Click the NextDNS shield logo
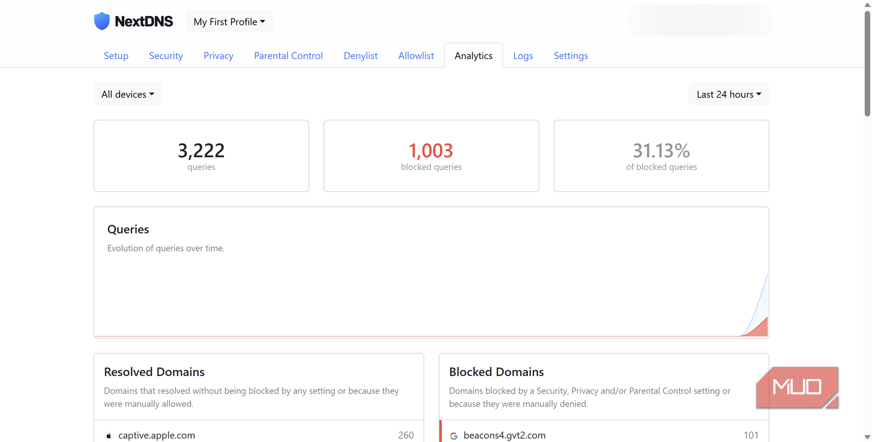The height and width of the screenshot is (442, 872). click(101, 21)
